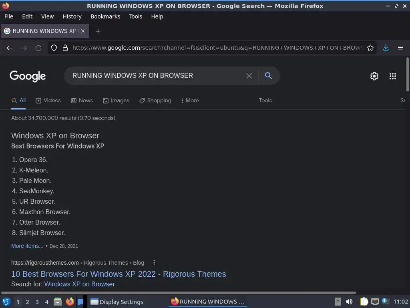The height and width of the screenshot is (308, 410).
Task: Open the Help menu
Action: [157, 16]
